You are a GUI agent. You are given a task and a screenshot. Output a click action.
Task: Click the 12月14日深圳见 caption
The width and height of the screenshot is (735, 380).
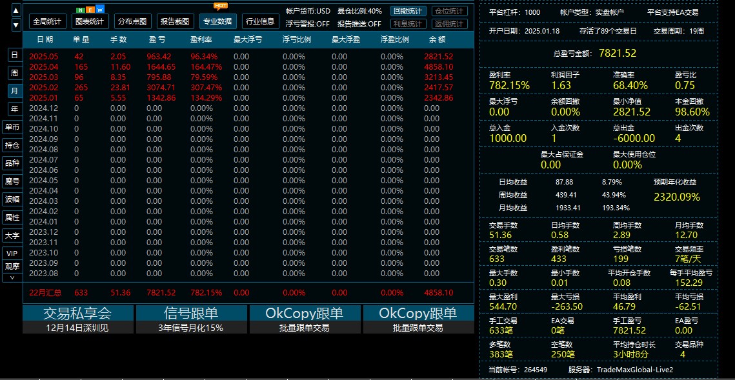click(78, 328)
